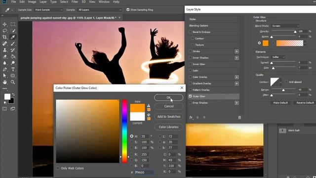Add another Drop Shadow with plus icon
Image resolution: width=316 pixels, height=178 pixels.
click(x=237, y=103)
